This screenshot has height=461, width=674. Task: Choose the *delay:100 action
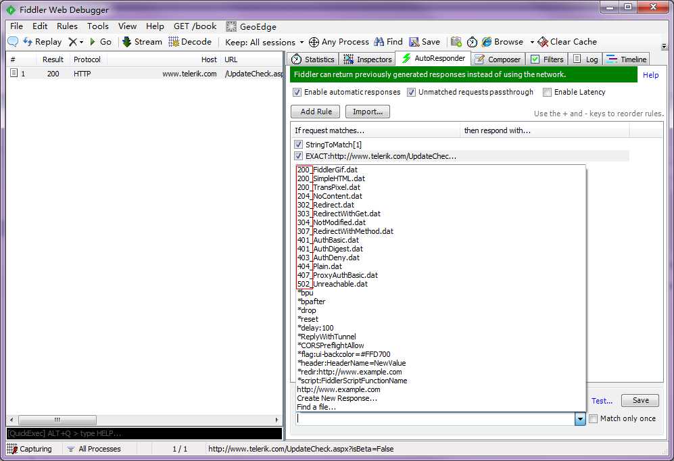[x=316, y=328]
